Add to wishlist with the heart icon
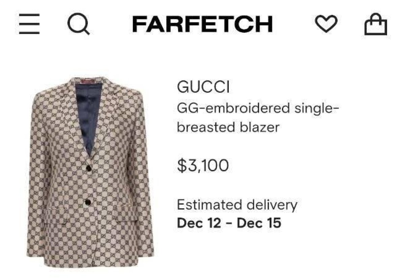This screenshot has height=280, width=405. tap(326, 25)
